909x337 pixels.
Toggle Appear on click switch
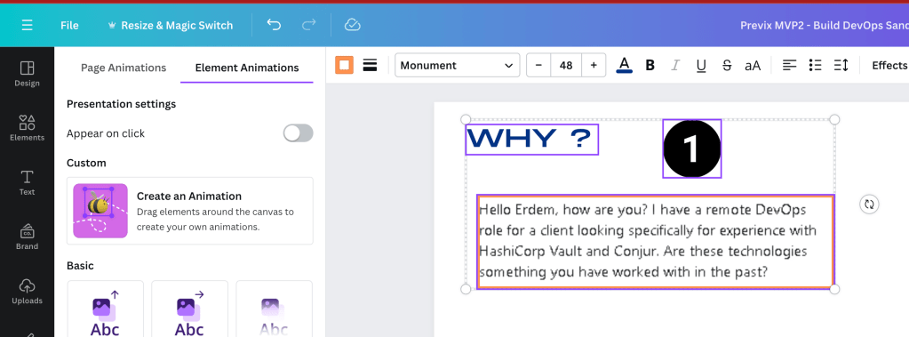point(298,133)
